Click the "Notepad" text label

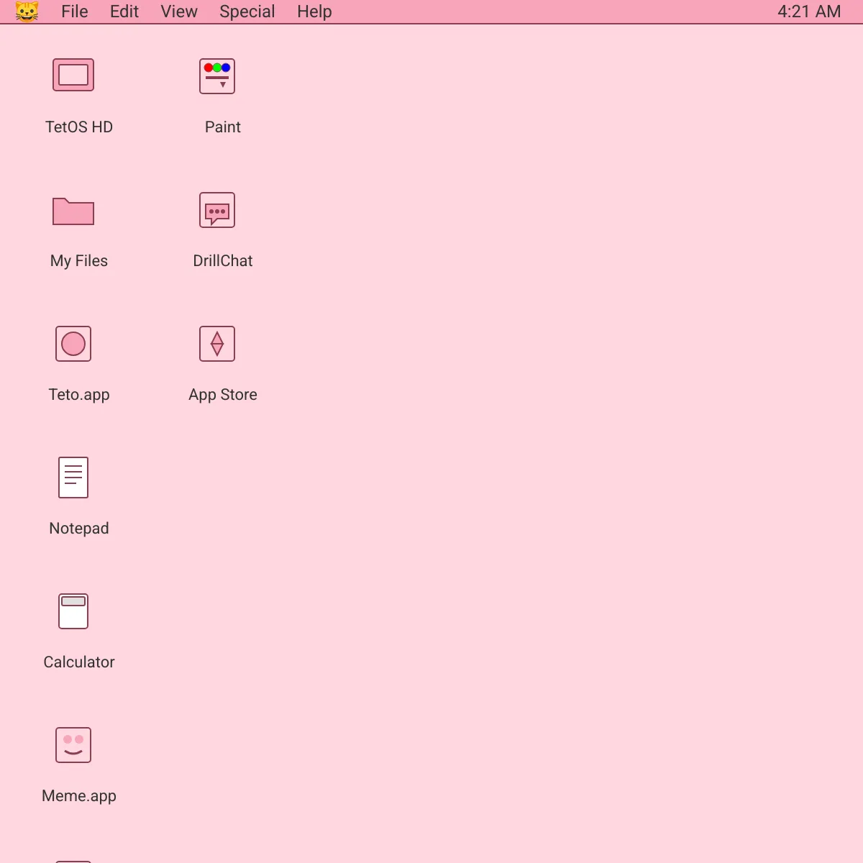click(79, 529)
